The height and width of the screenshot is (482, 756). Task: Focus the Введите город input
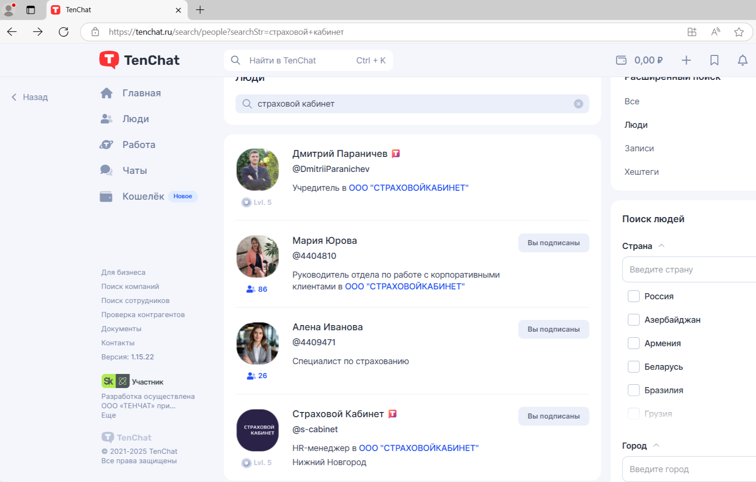[x=689, y=469]
